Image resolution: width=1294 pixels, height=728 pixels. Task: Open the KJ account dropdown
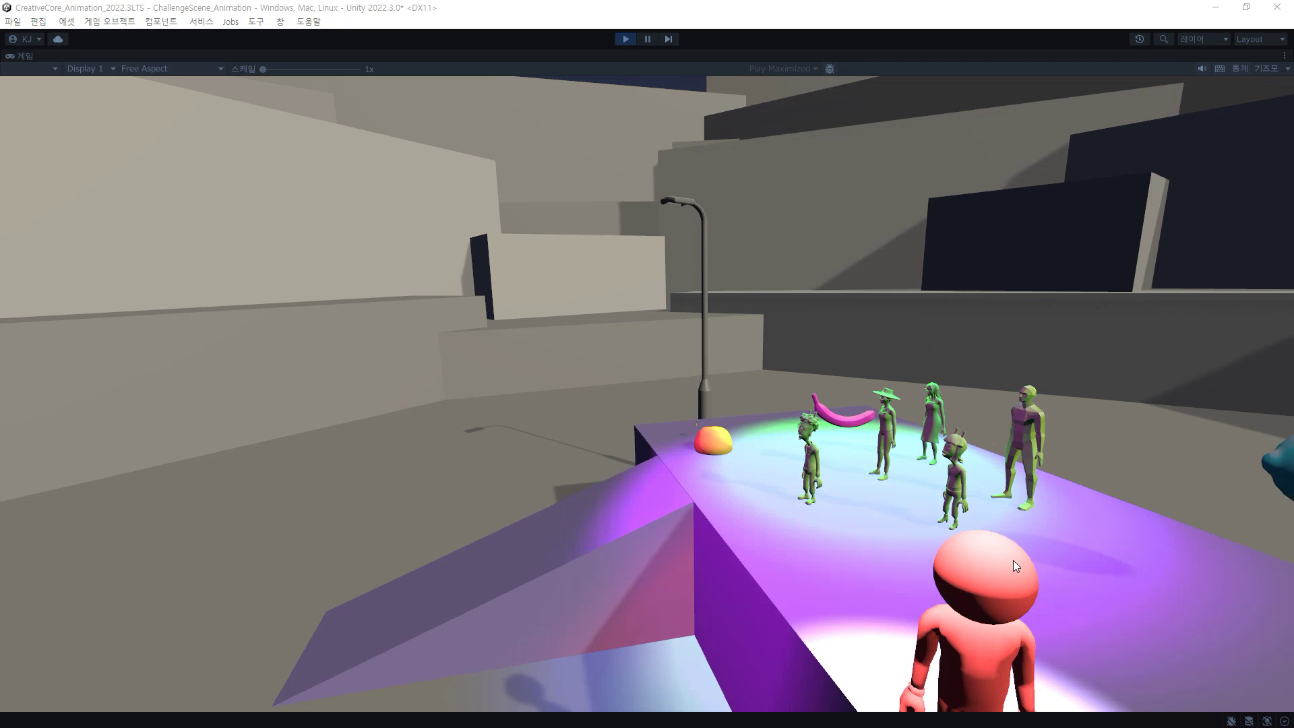coord(26,39)
